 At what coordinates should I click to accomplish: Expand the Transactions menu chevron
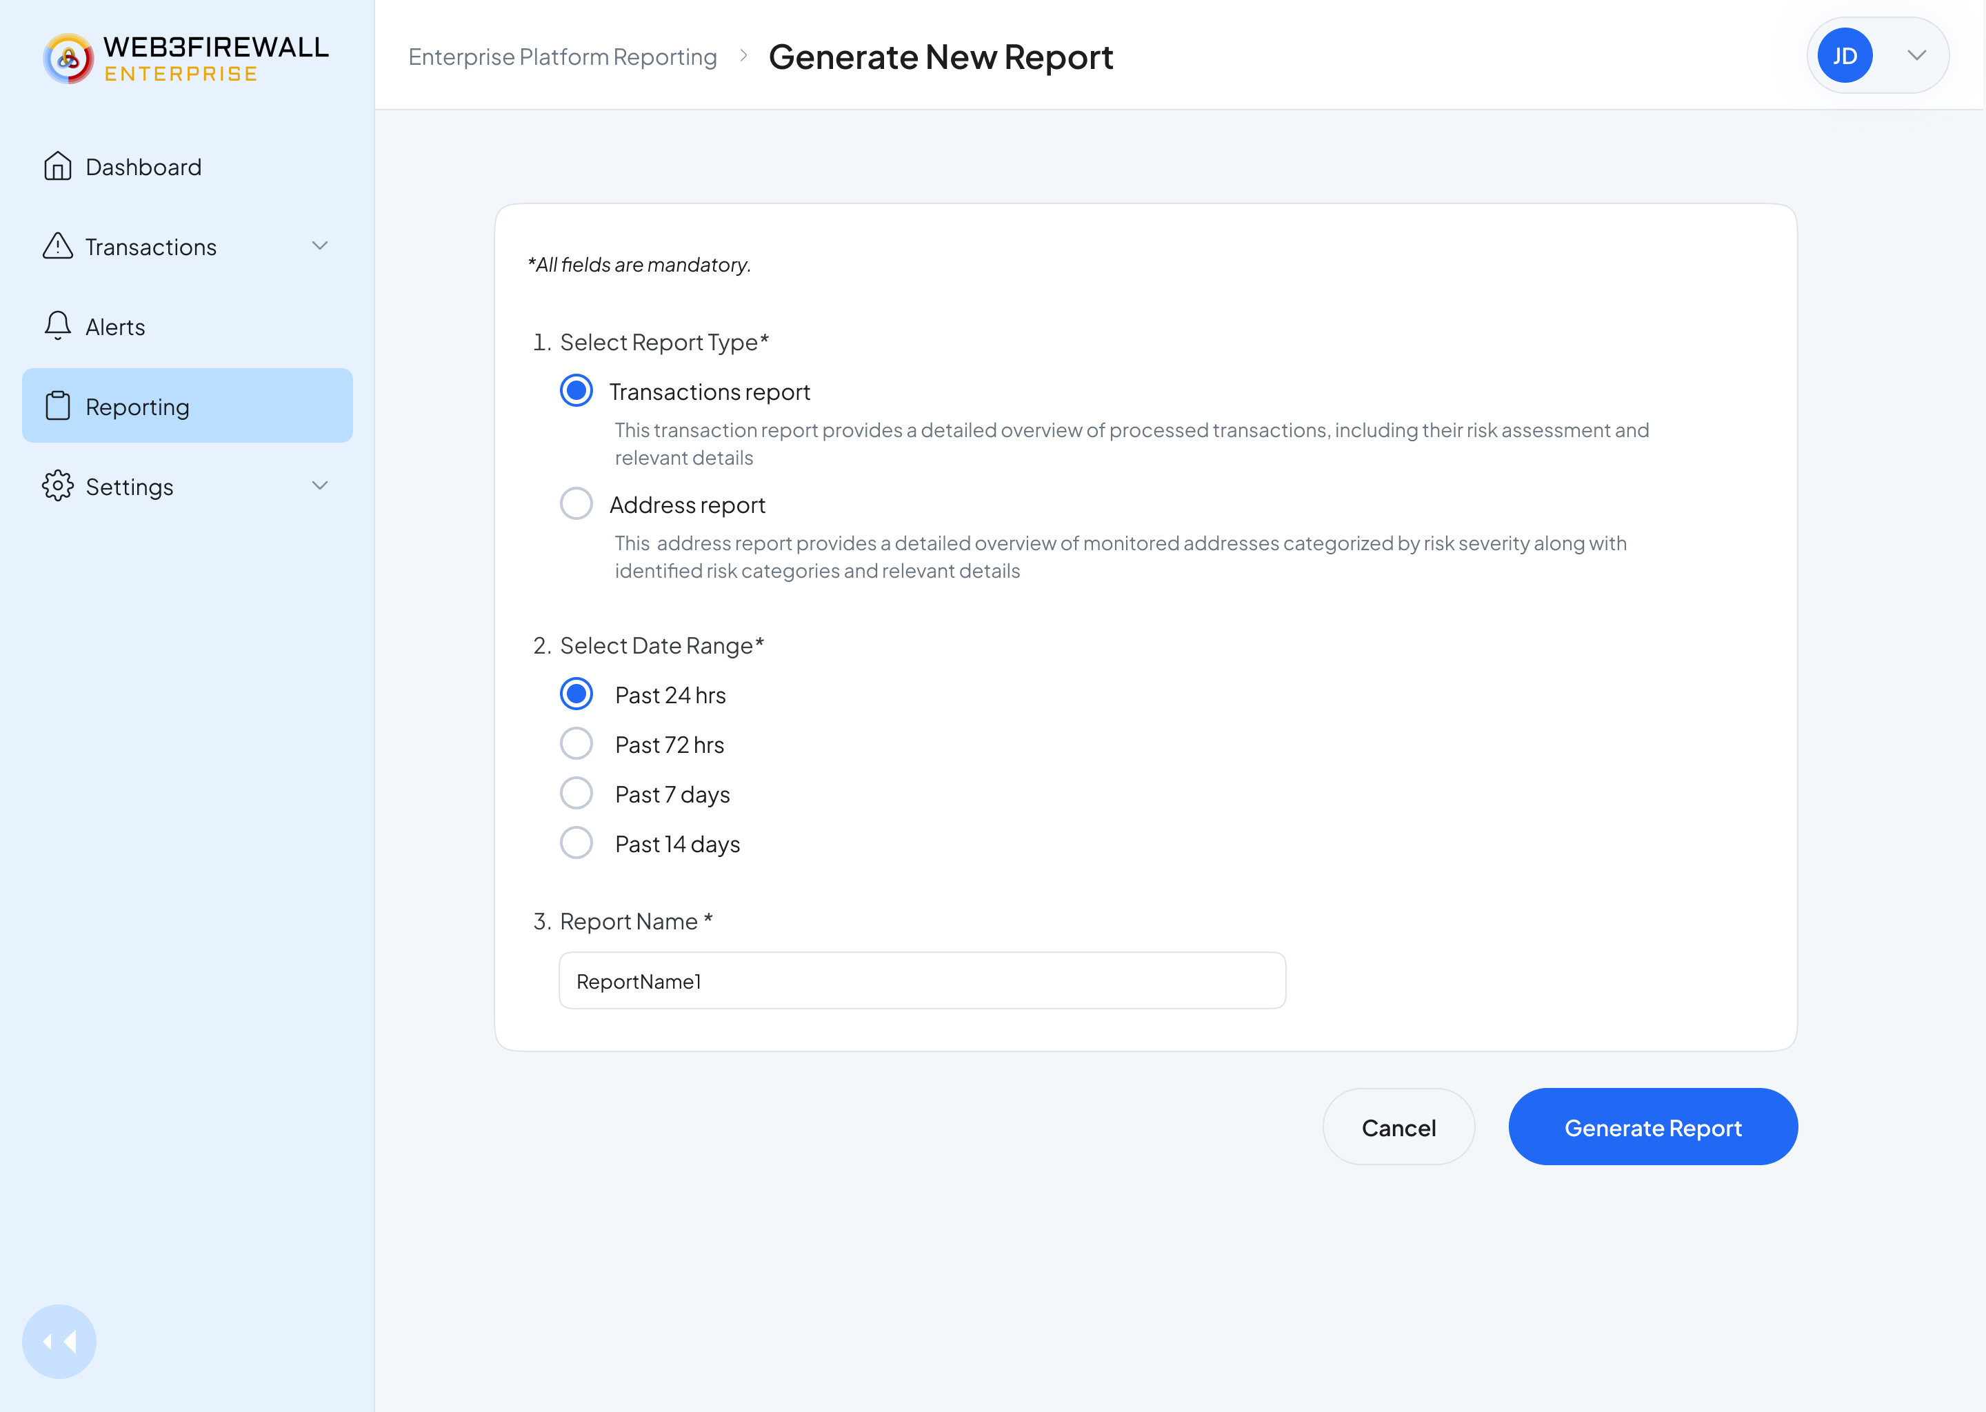[320, 246]
